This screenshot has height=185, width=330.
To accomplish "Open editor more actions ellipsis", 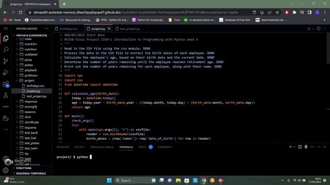I will pyautogui.click(x=325, y=29).
